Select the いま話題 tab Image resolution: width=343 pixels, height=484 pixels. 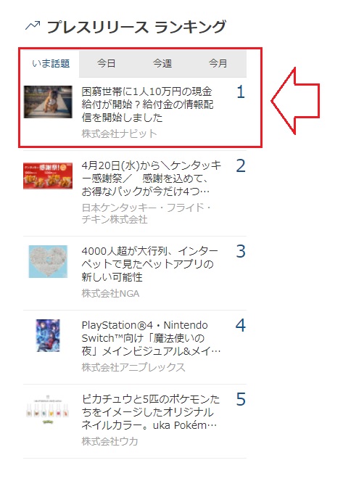(x=51, y=64)
